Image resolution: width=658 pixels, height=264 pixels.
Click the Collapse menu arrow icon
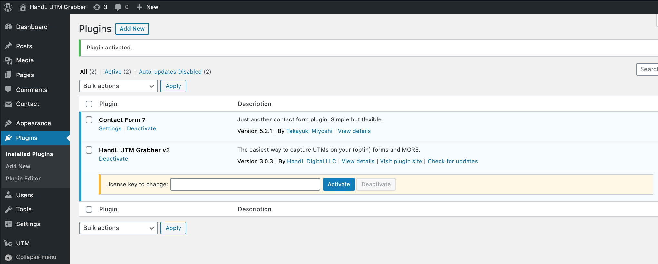click(x=9, y=257)
